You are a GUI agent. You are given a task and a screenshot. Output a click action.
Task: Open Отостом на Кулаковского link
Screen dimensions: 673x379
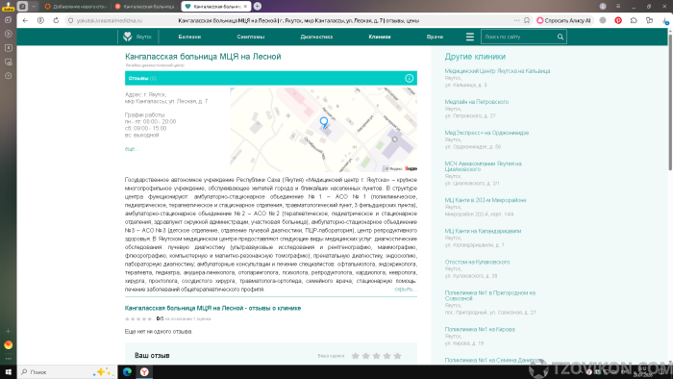(477, 262)
